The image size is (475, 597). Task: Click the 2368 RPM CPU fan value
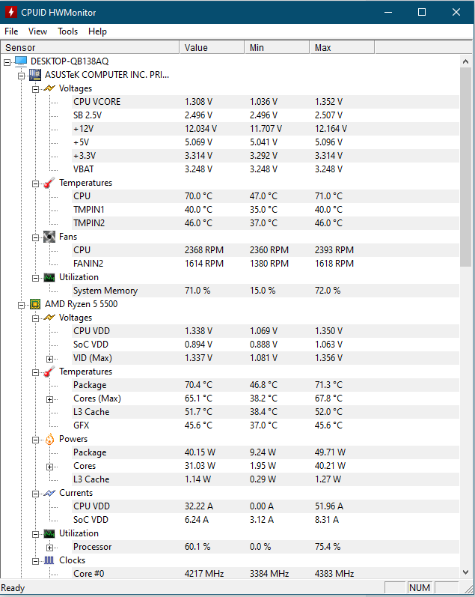[204, 250]
